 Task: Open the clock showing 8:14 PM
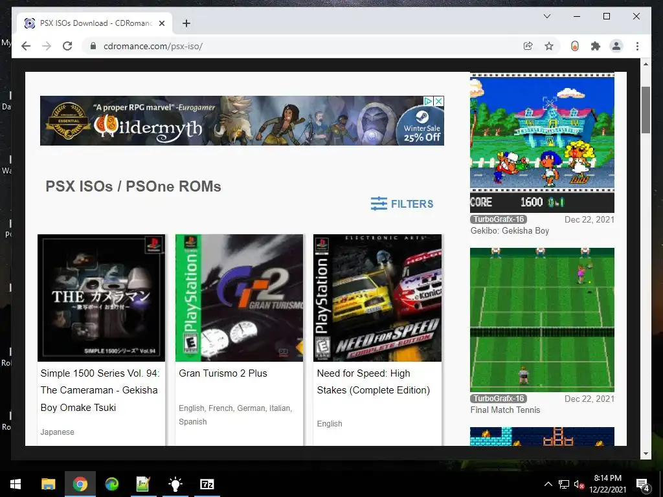click(607, 484)
